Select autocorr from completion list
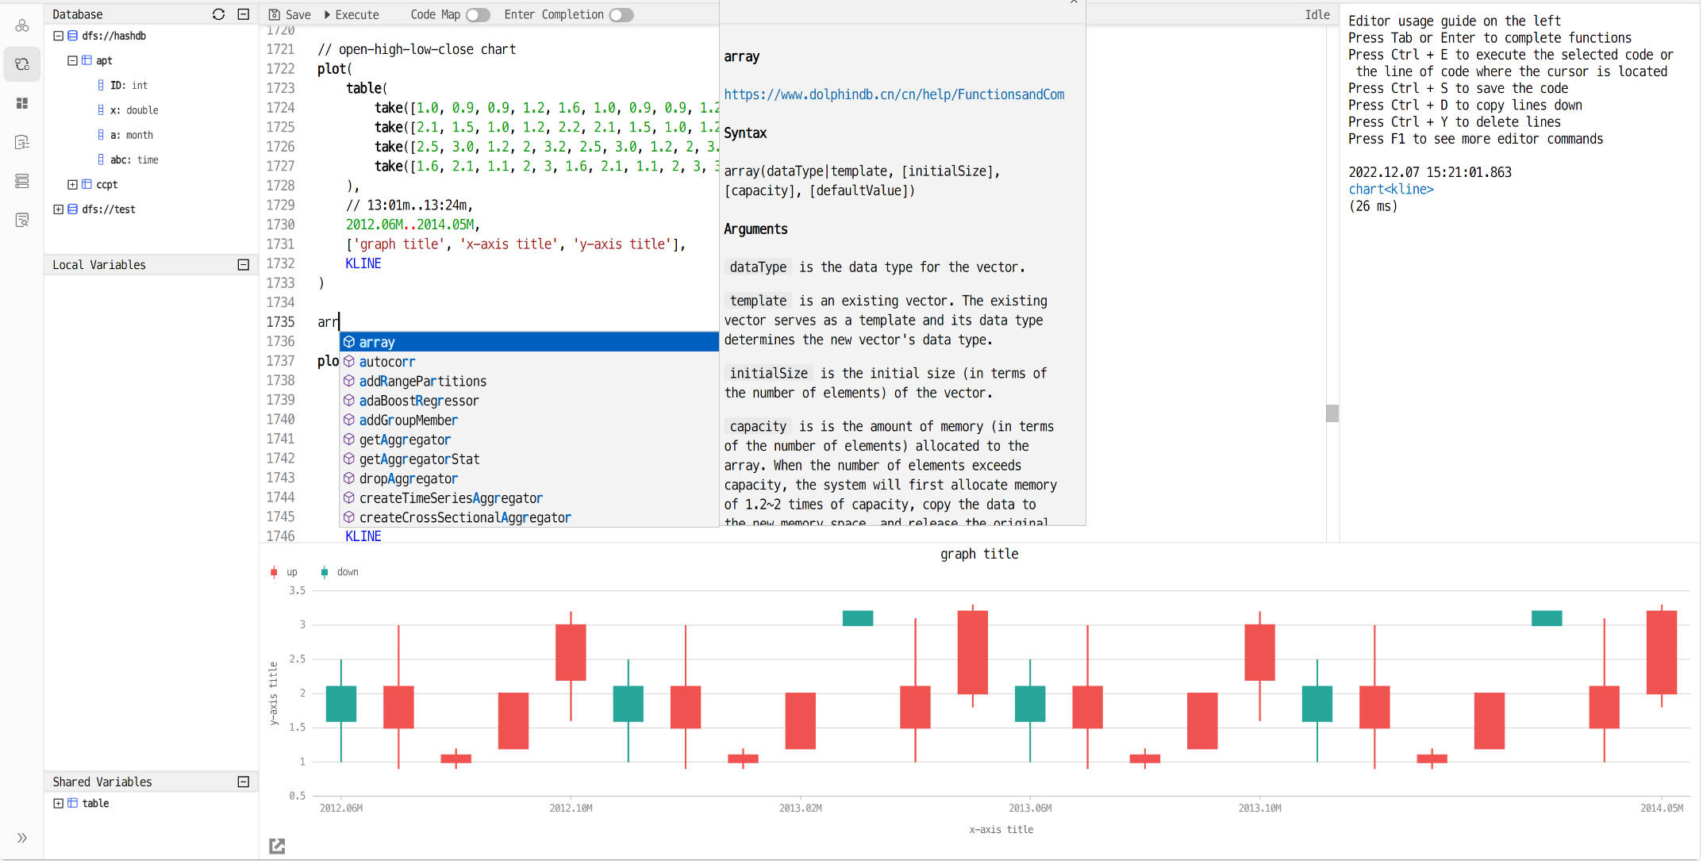This screenshot has width=1703, height=868. pyautogui.click(x=529, y=362)
